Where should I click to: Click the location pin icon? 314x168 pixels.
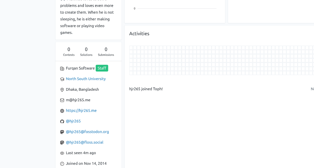pos(62,90)
